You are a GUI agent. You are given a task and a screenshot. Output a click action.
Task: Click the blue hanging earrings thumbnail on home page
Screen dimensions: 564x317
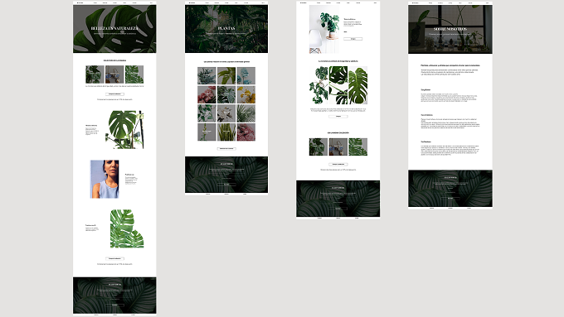pyautogui.click(x=114, y=74)
